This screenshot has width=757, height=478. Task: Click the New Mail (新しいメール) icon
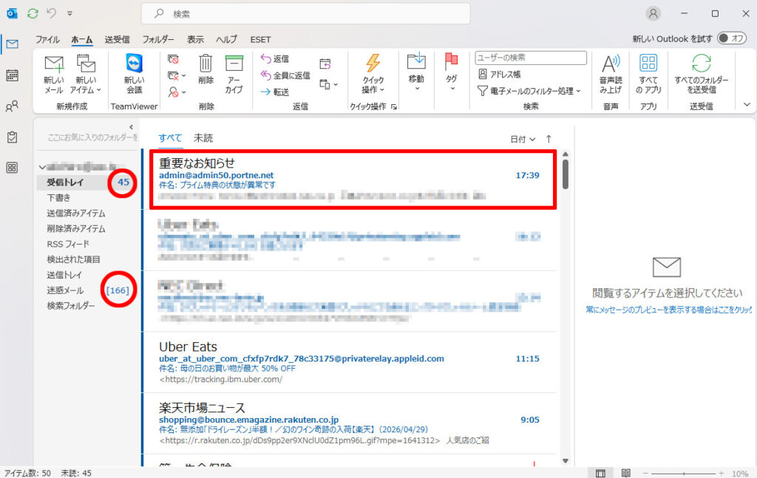[x=53, y=65]
